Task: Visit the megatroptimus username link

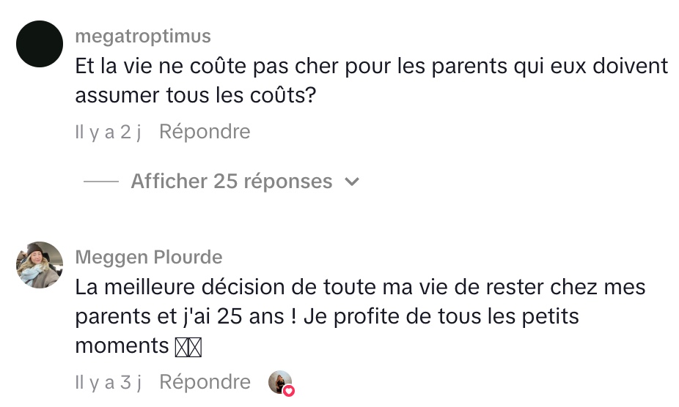Action: coord(143,36)
